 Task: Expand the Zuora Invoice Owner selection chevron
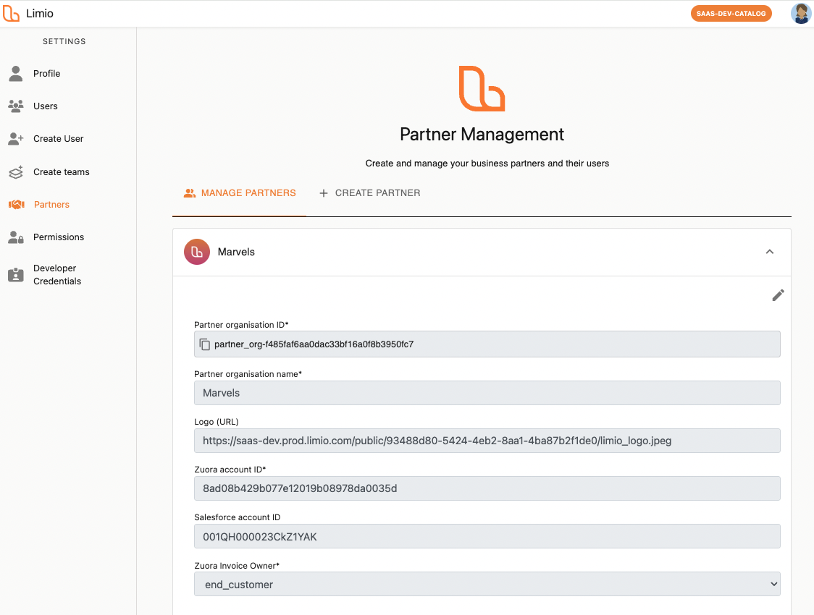click(773, 584)
